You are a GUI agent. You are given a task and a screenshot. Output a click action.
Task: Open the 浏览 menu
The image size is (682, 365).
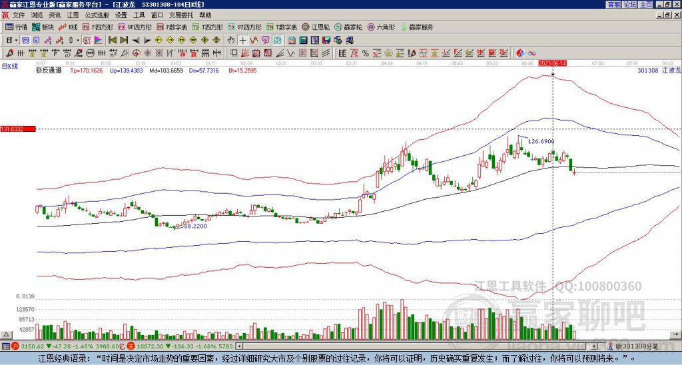(x=37, y=15)
